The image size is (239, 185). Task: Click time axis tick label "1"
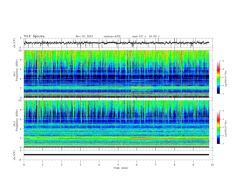pos(43,165)
